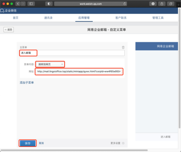
Task: Open Safari downloads list
Action: (153, 4)
